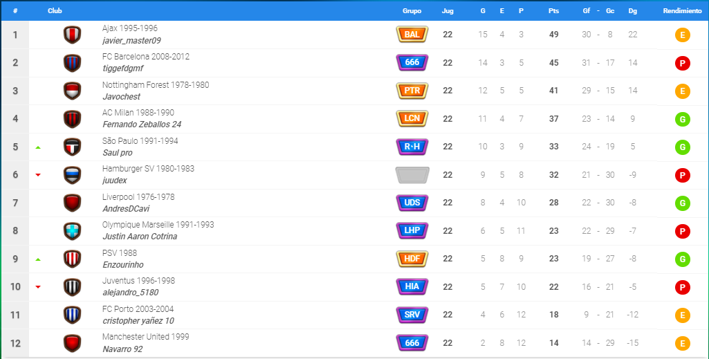
Task: Sort the table by the Pts column
Action: pyautogui.click(x=553, y=11)
